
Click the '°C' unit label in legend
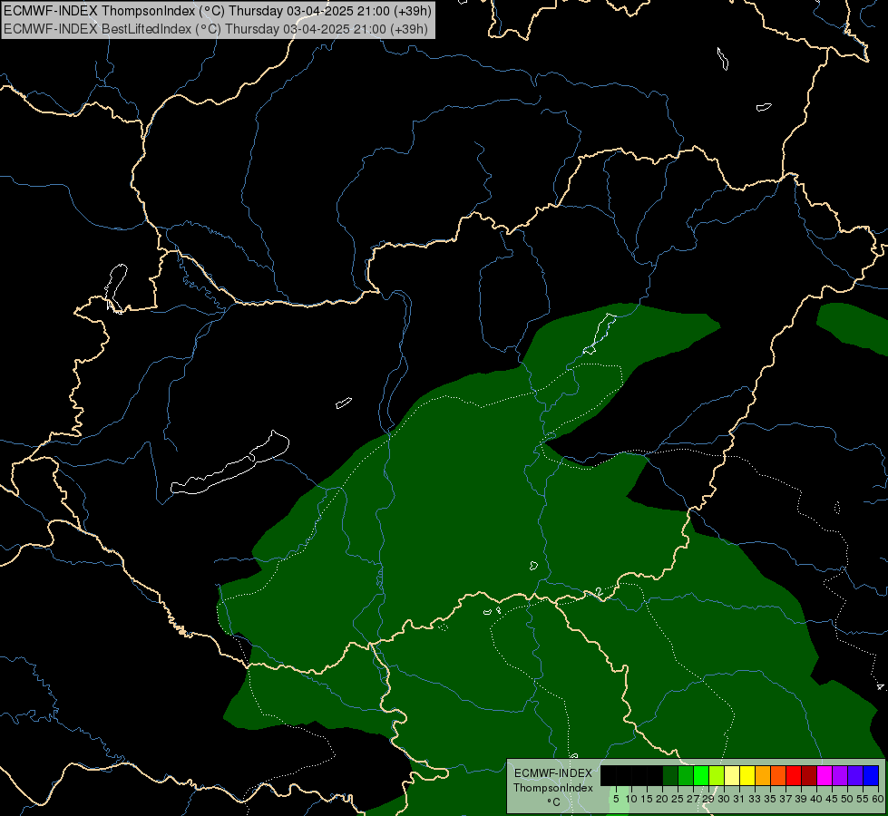coord(554,802)
